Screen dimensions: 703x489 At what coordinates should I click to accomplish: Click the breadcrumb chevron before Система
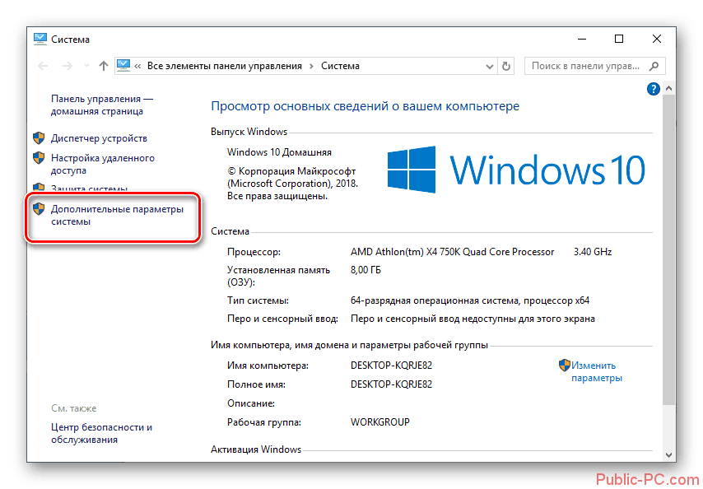[311, 67]
